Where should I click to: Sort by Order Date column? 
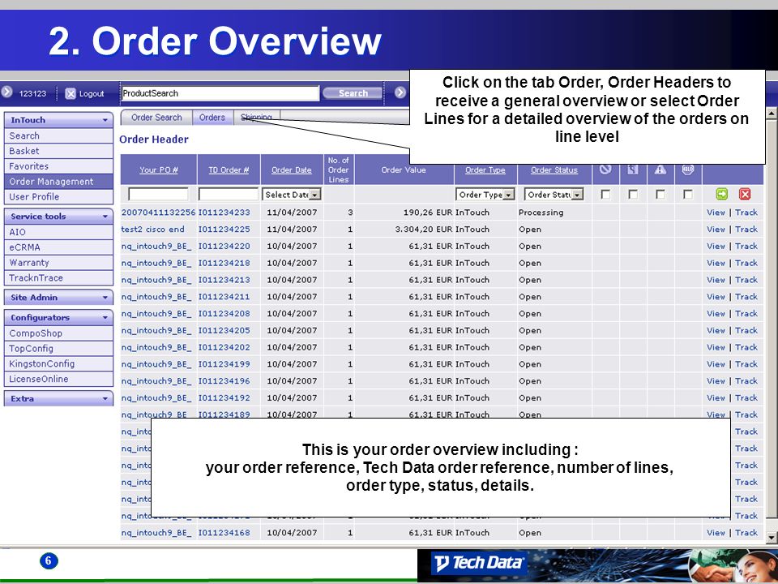pos(292,170)
